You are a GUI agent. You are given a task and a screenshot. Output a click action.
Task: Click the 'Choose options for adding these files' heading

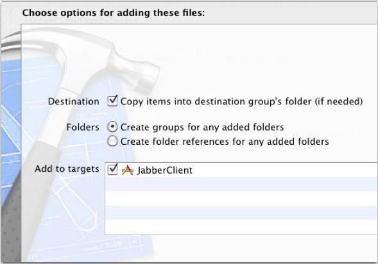click(114, 13)
